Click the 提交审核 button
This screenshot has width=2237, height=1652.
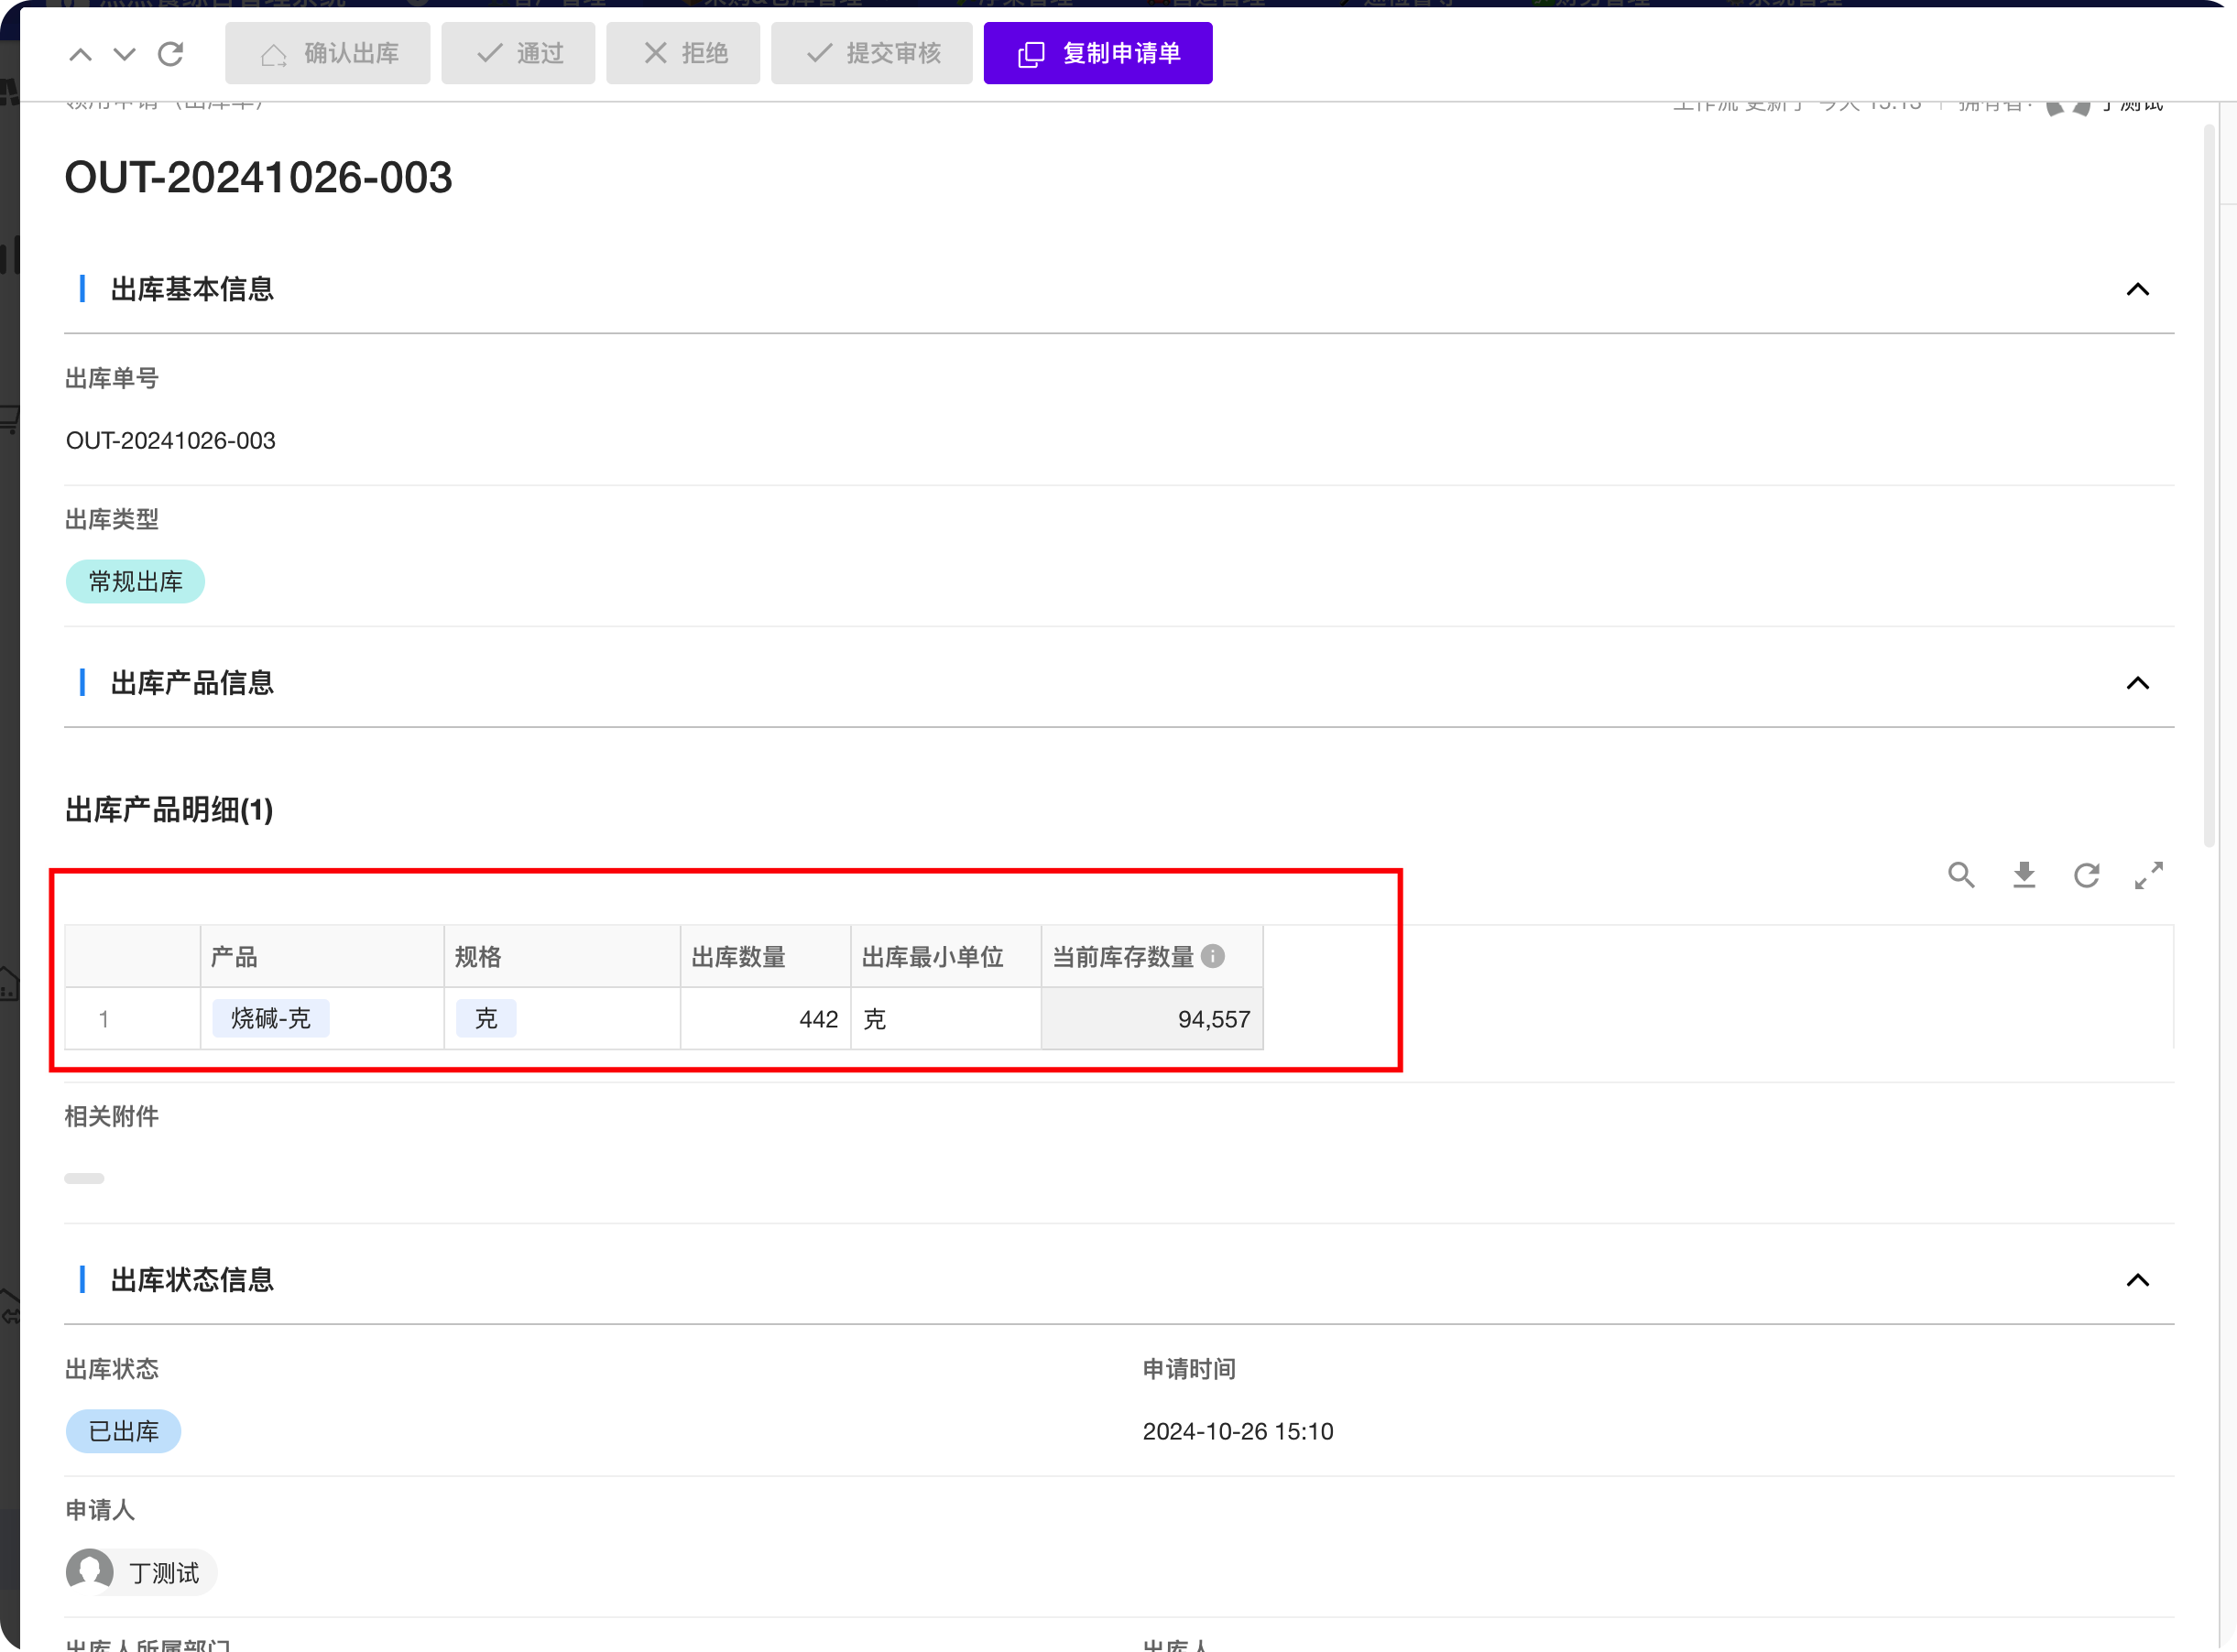click(871, 54)
